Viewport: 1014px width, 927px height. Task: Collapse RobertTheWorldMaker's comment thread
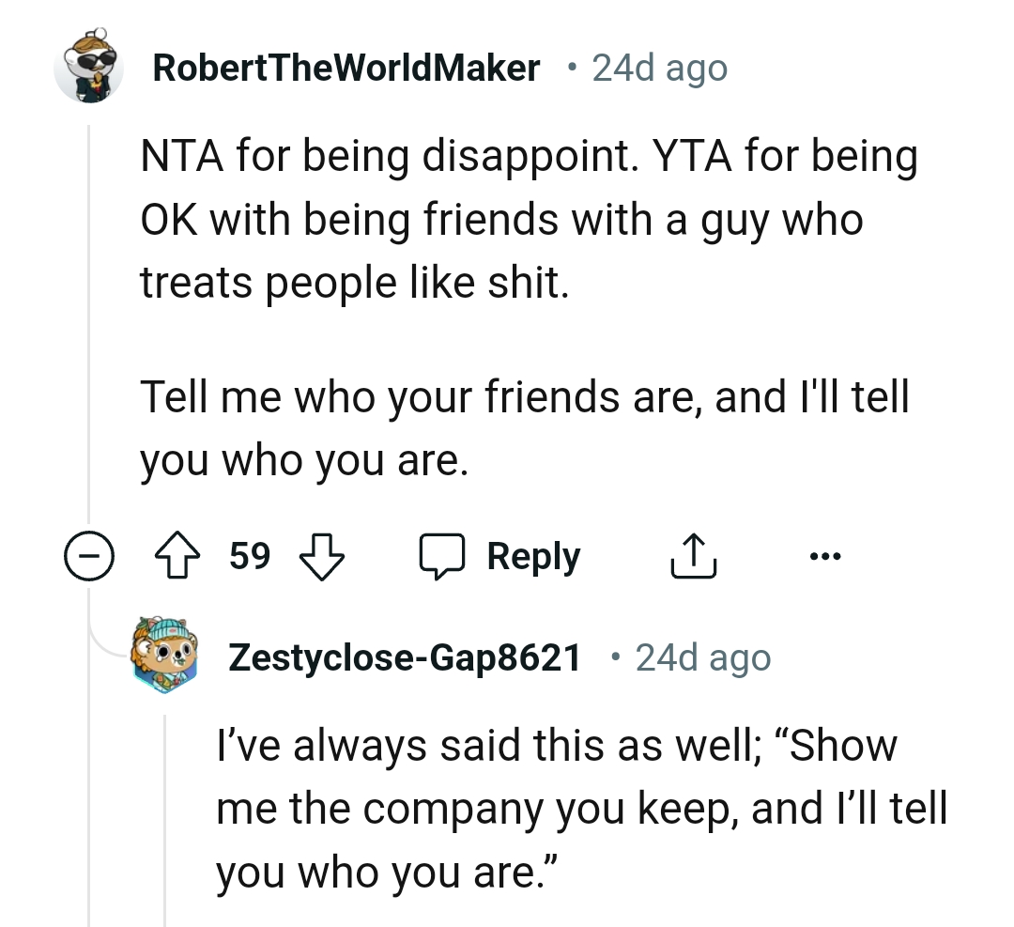point(87,555)
